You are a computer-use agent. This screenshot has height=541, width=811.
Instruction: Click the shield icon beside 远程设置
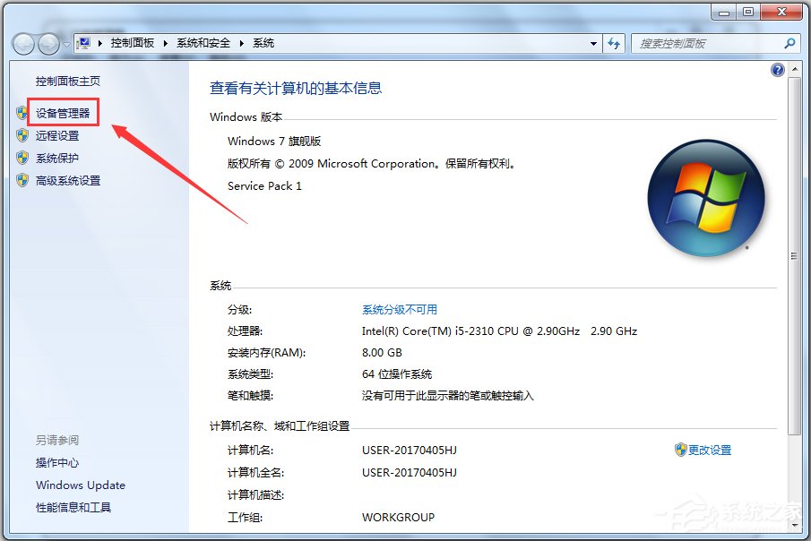22,136
